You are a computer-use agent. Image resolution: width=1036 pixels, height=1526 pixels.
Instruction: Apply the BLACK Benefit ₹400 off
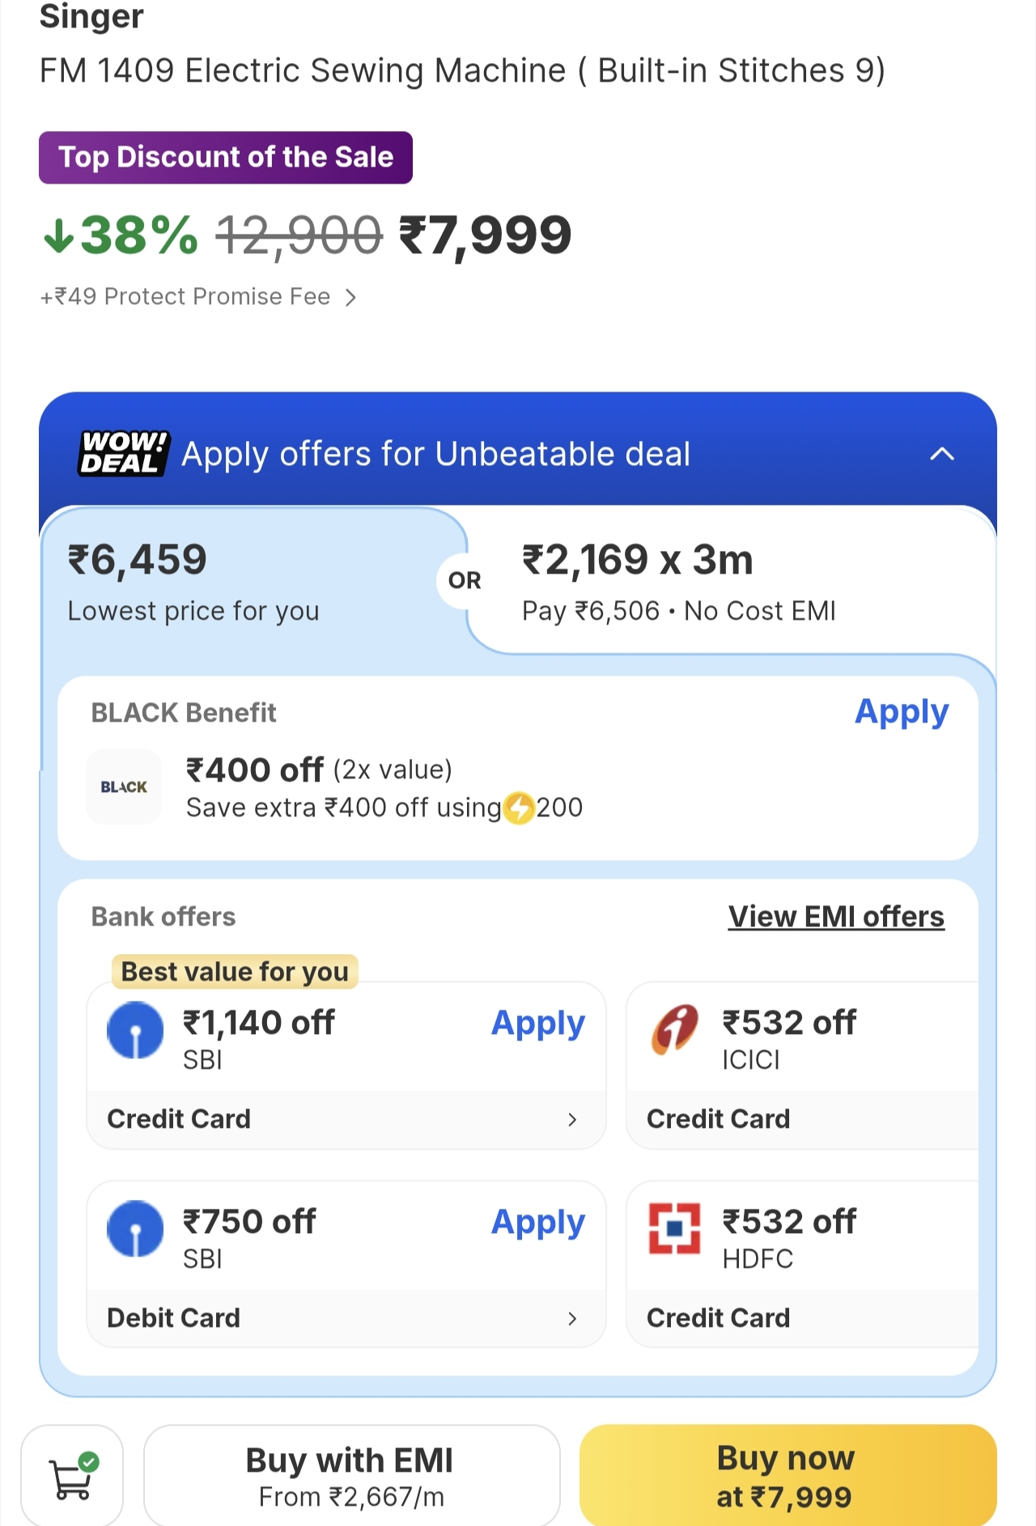coord(901,712)
